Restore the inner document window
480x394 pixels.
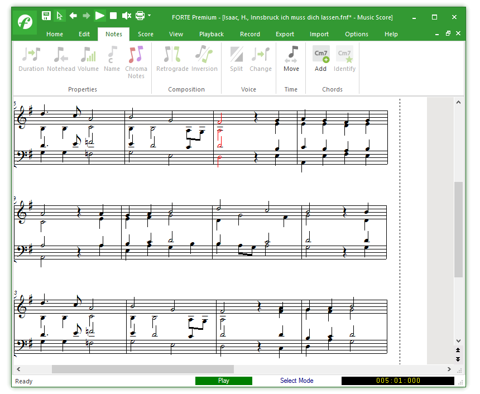448,33
